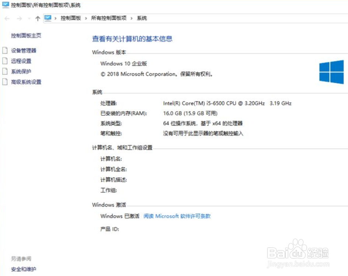The image size is (348, 276).
Task: Select the heading 查看有关计算机的基本信息
Action: (132, 39)
